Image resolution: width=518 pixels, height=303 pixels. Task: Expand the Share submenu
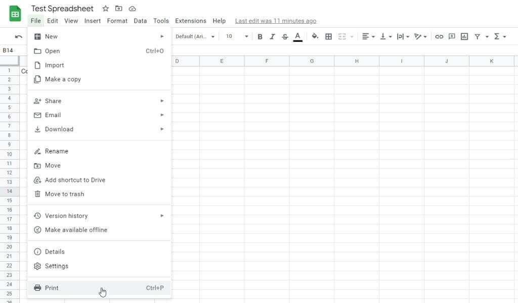[99, 101]
